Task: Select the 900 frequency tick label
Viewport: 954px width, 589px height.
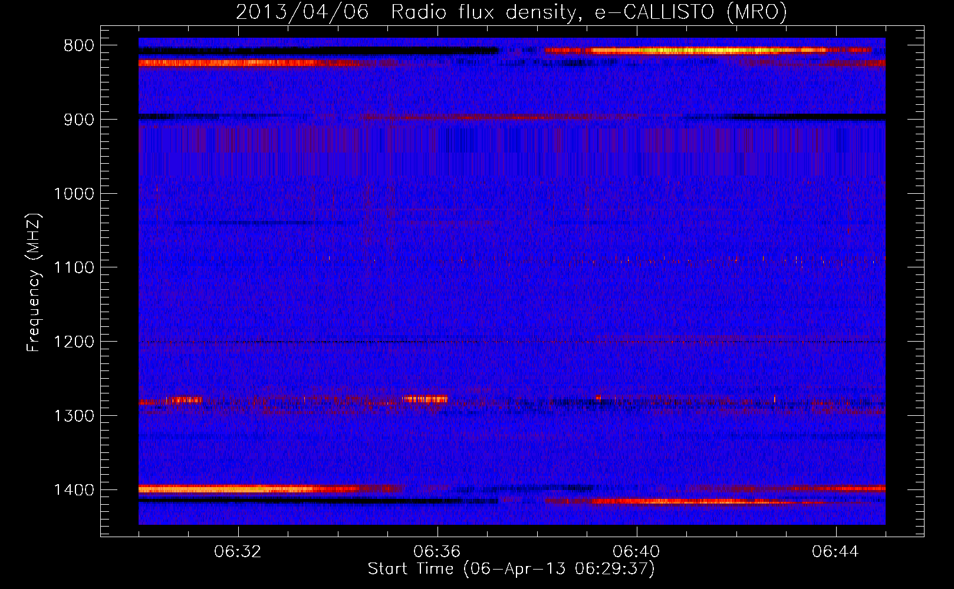Action: point(78,120)
